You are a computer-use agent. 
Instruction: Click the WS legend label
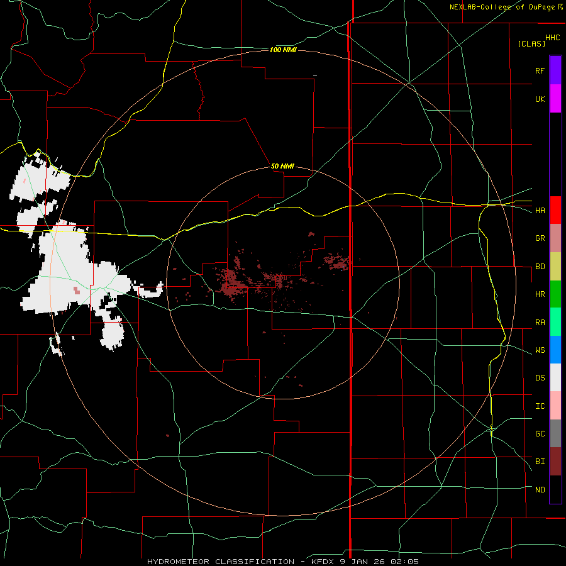pyautogui.click(x=540, y=350)
